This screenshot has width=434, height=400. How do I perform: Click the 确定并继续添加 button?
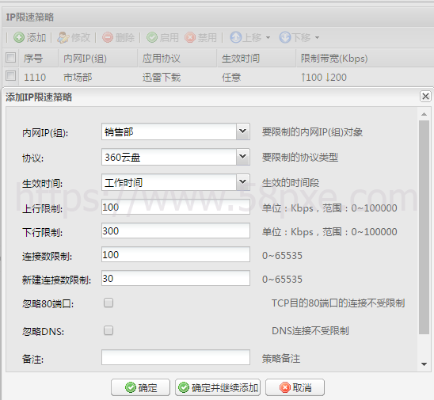(x=218, y=387)
